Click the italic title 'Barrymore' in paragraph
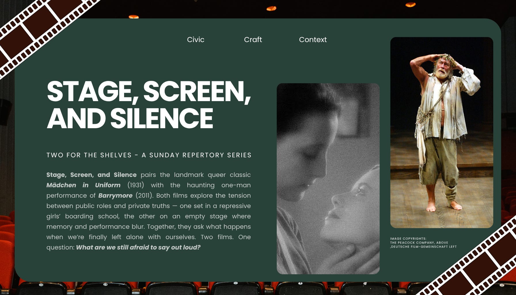The height and width of the screenshot is (295, 516). click(x=115, y=195)
